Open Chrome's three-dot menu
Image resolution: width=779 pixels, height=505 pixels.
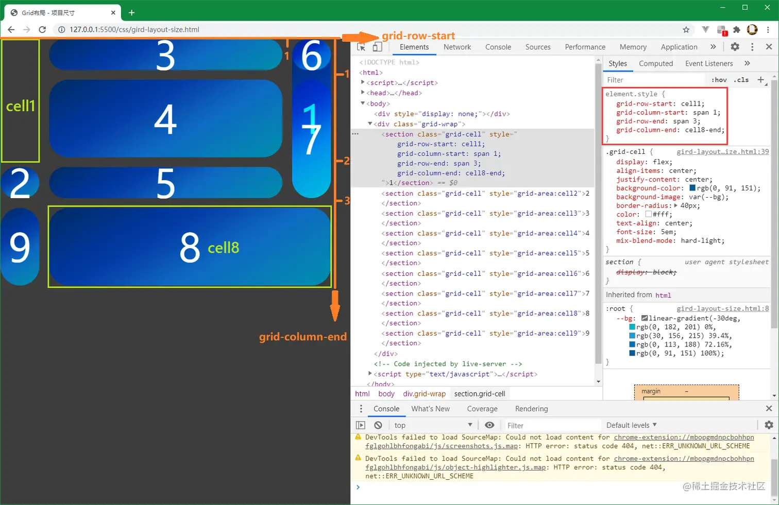[768, 30]
